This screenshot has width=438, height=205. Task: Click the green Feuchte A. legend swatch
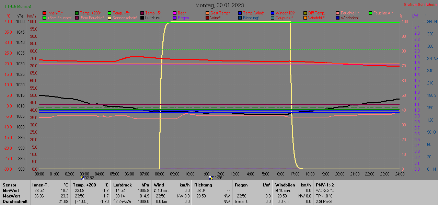coord(370,13)
